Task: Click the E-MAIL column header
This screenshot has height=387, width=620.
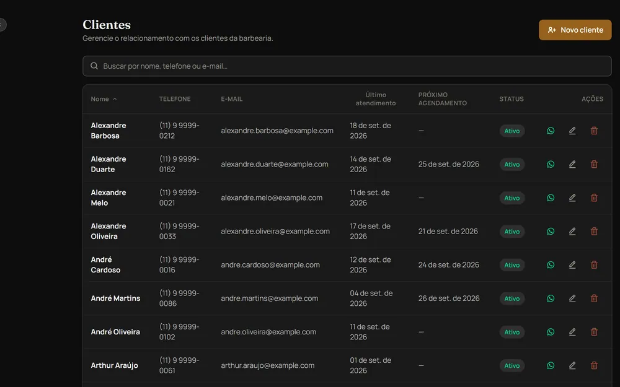Action: tap(232, 99)
